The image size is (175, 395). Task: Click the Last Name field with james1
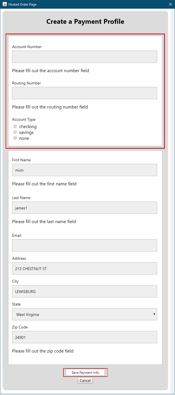84,208
